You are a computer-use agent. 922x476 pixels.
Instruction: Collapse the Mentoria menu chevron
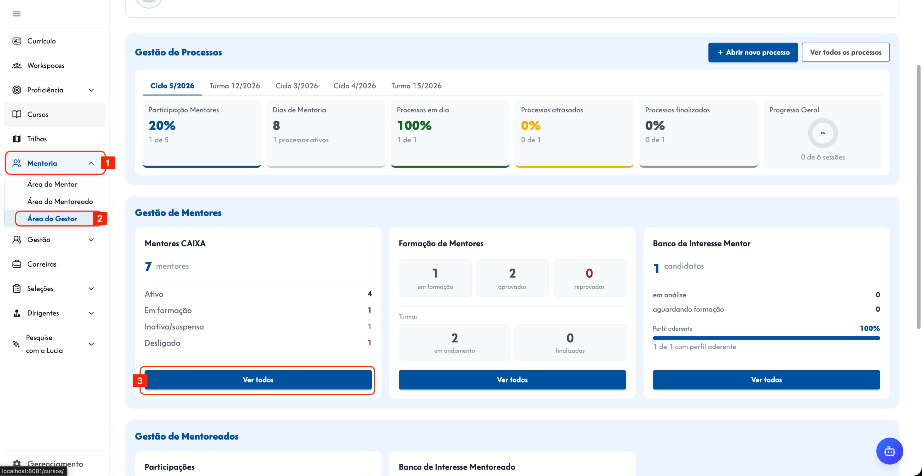pos(91,163)
